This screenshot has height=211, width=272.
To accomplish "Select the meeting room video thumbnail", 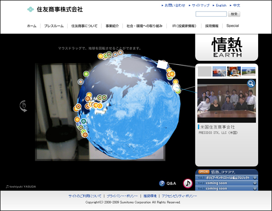I will pyautogui.click(x=234, y=71).
